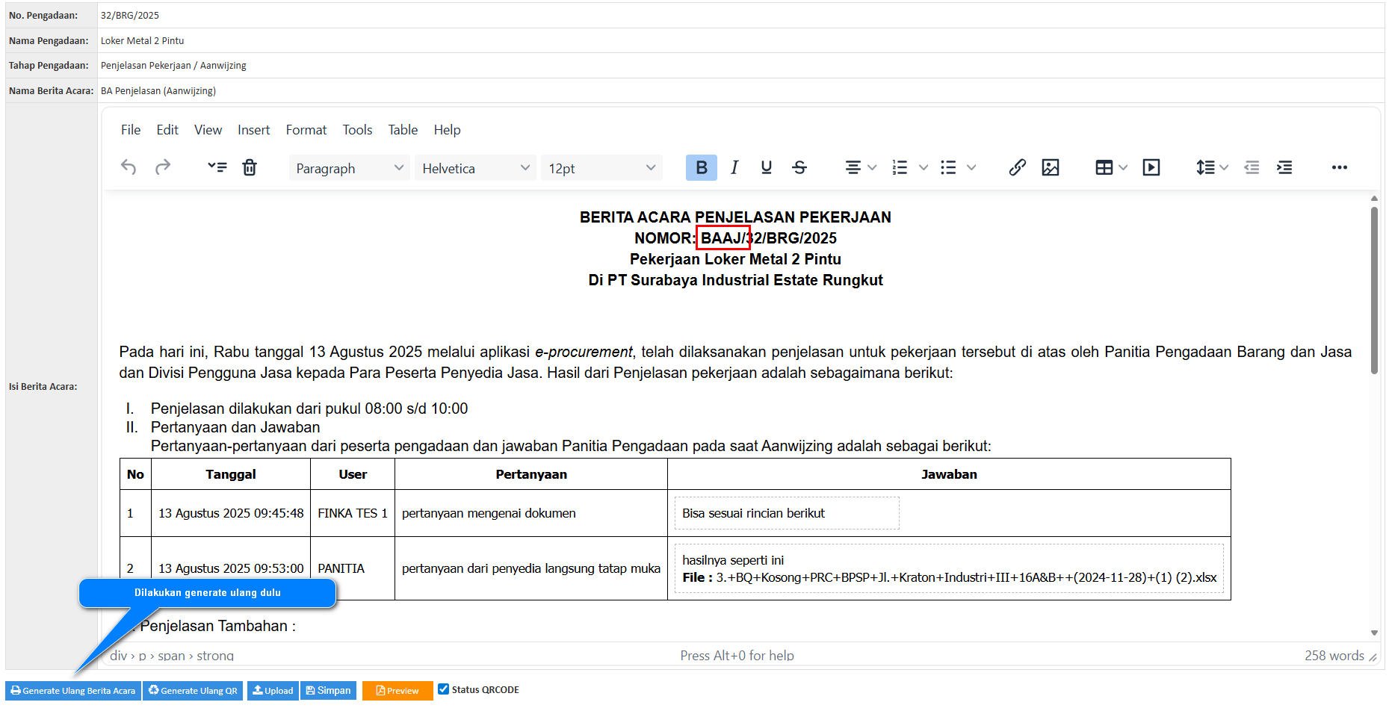The width and height of the screenshot is (1389, 708).
Task: Open the Table menu
Action: (x=403, y=130)
